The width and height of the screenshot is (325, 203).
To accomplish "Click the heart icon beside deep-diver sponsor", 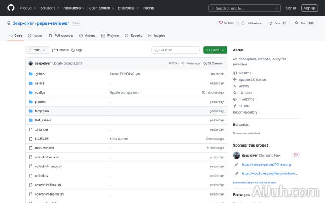I will tap(296, 155).
